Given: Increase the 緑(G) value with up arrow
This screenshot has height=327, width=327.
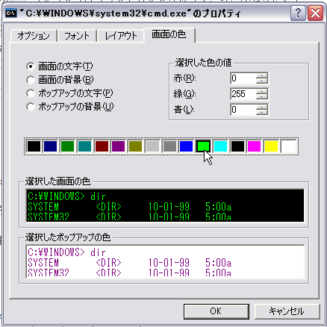Looking at the screenshot, I should (261, 91).
